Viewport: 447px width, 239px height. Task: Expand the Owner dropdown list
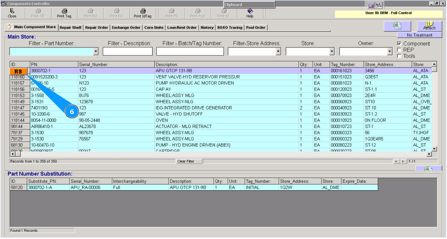tap(390, 51)
